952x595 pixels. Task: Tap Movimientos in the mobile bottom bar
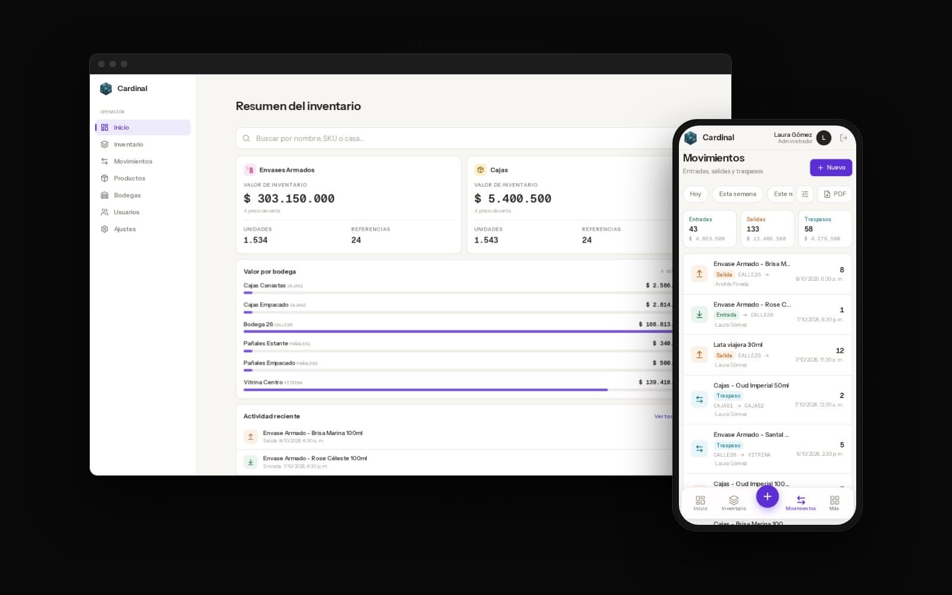(801, 503)
